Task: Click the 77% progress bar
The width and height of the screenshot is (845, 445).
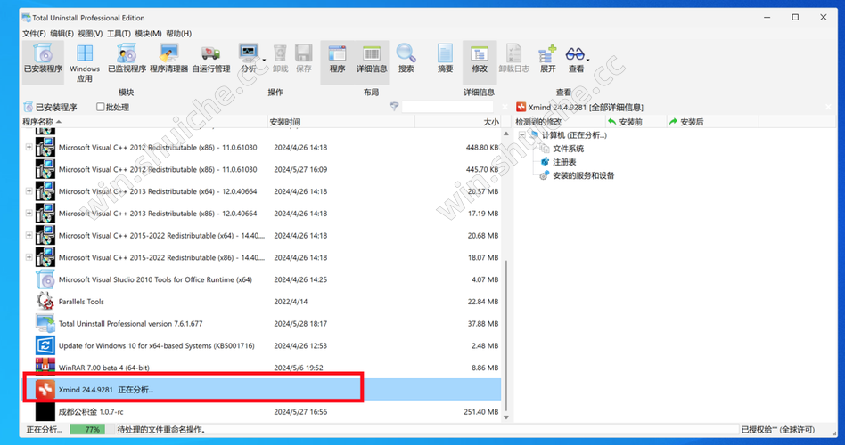Action: 92,429
